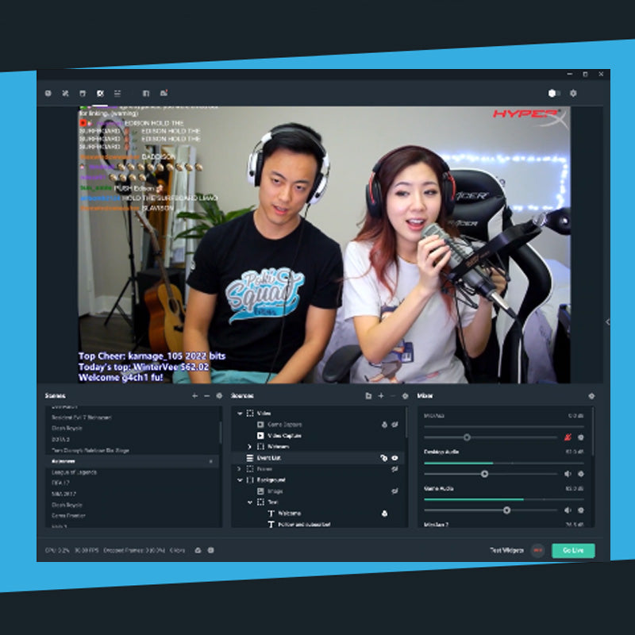This screenshot has height=635, width=635.
Task: Add a new scene with plus icon
Action: pyautogui.click(x=195, y=395)
